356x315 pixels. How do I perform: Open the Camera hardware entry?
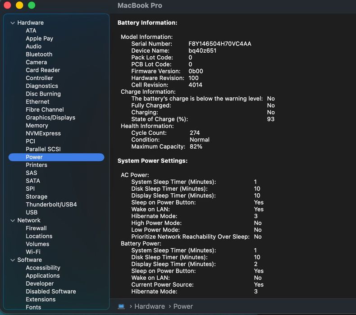pos(37,62)
